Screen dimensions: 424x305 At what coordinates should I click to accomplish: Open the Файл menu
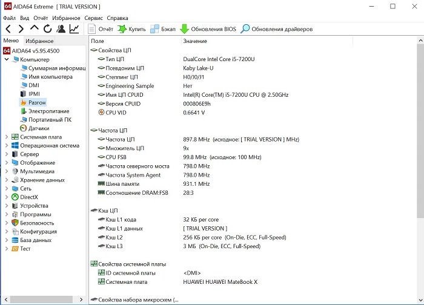(9, 18)
